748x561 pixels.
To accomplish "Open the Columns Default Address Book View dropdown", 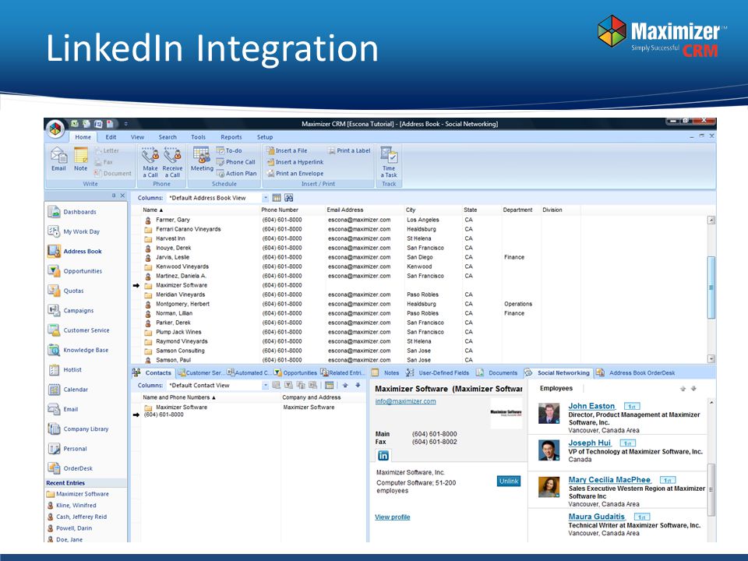I will (266, 197).
